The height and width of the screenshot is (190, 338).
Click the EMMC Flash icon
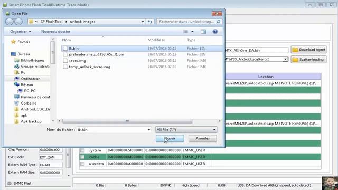tap(10, 183)
